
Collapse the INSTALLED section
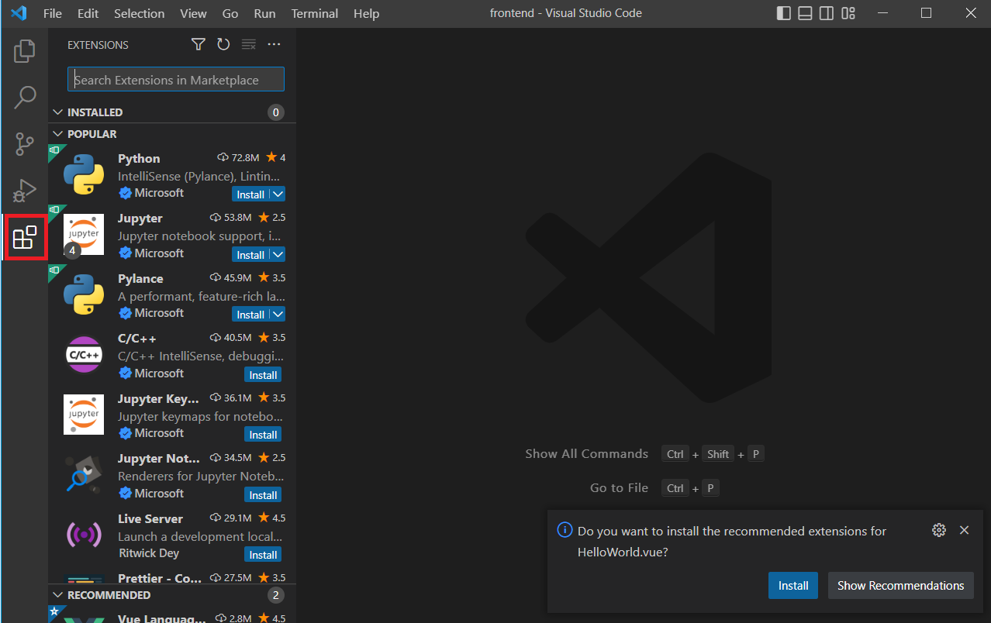coord(57,112)
